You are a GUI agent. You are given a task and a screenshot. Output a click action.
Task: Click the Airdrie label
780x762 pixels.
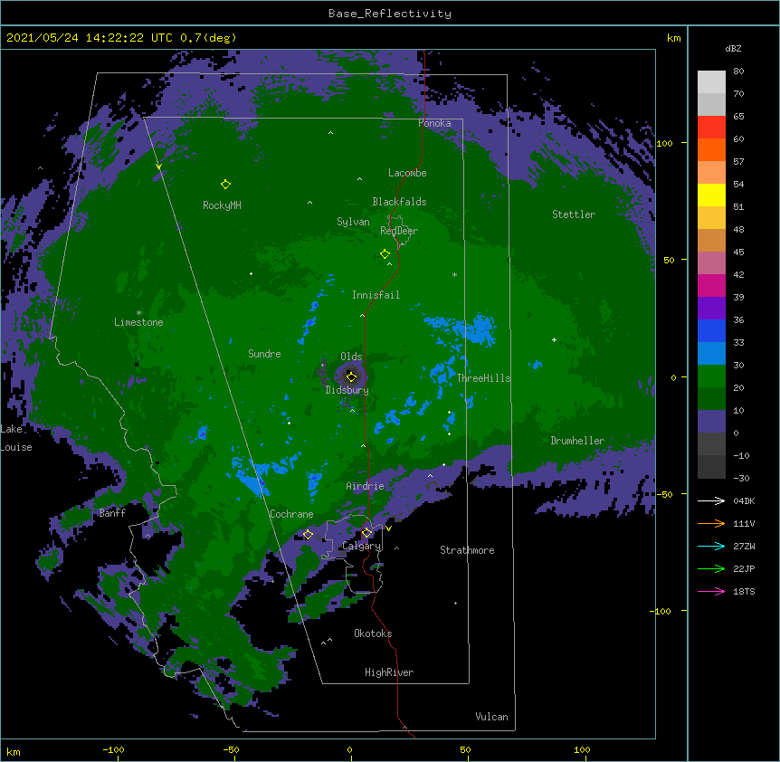[x=365, y=486]
